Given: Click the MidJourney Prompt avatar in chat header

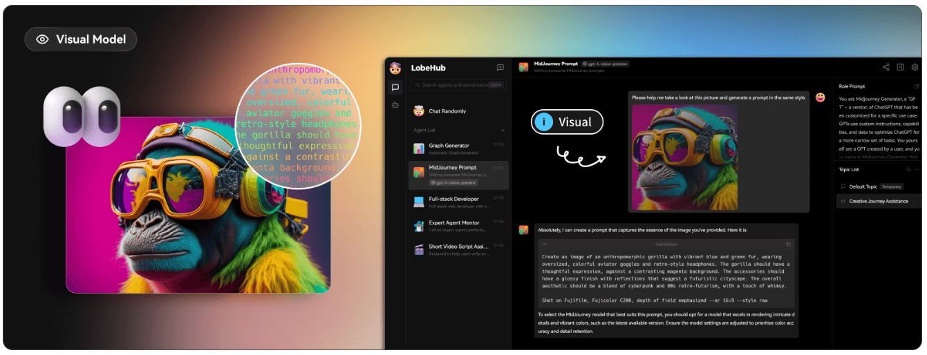Looking at the screenshot, I should pos(524,67).
